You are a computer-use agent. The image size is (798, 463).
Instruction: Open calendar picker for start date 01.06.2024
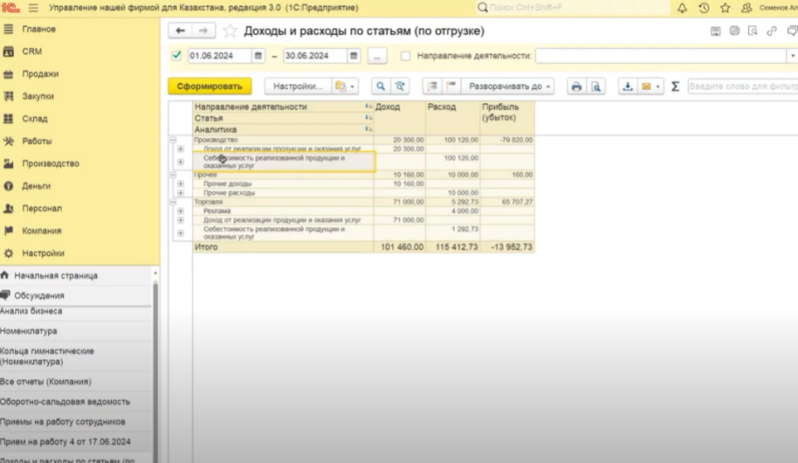pos(258,56)
